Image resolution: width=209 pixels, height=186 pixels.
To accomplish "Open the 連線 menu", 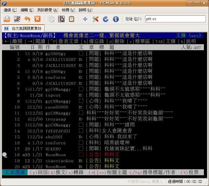I will (x=10, y=10).
